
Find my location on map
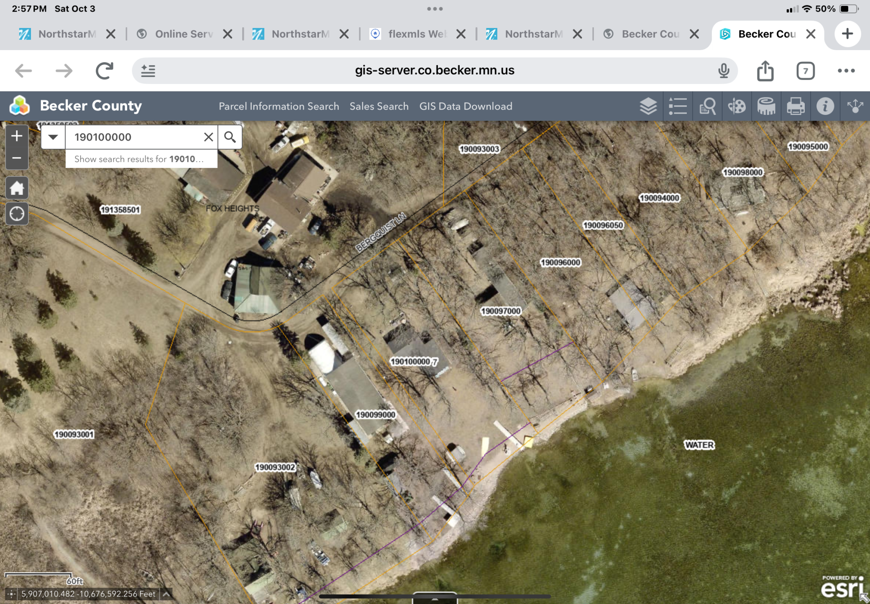tap(17, 214)
